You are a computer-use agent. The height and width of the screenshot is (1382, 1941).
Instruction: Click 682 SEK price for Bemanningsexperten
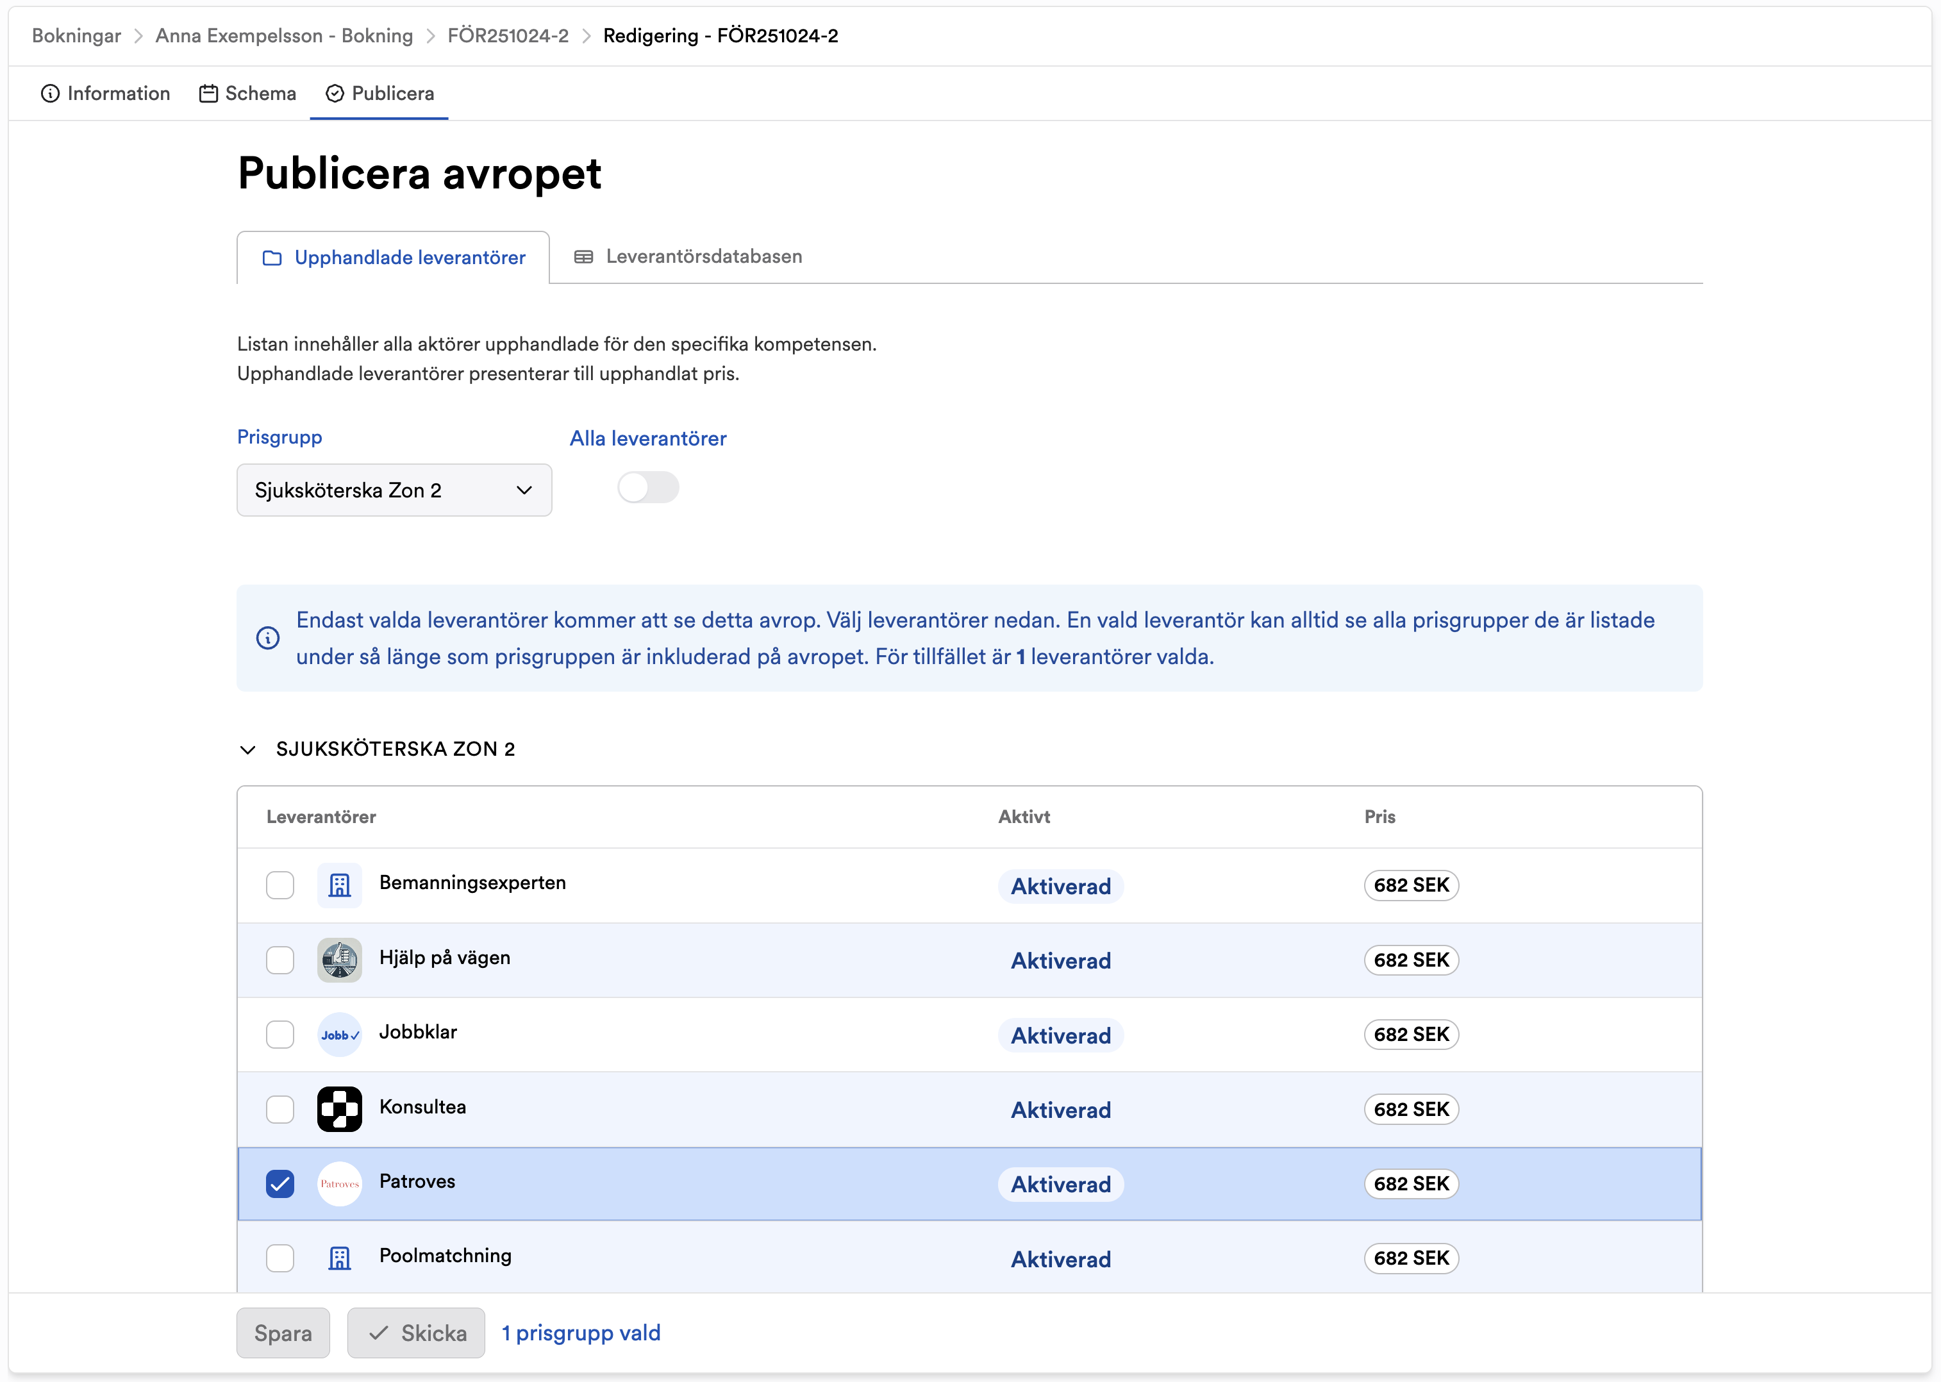[1412, 885]
